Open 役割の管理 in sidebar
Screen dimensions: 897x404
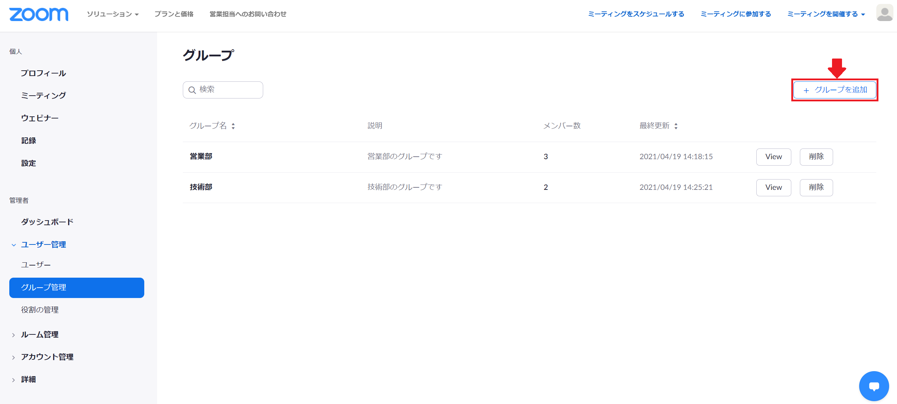(x=40, y=310)
